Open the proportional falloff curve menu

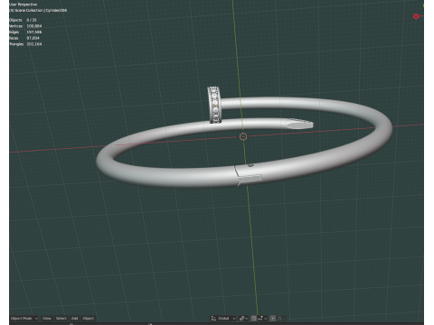[x=281, y=318]
